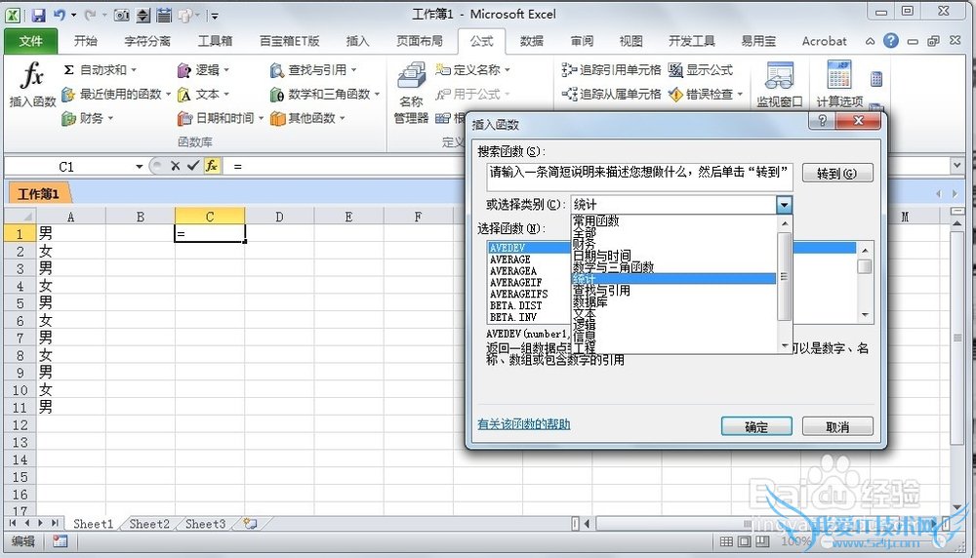Open Lookup & Reference (查找与引用) icon
The width and height of the screenshot is (976, 558).
[277, 70]
